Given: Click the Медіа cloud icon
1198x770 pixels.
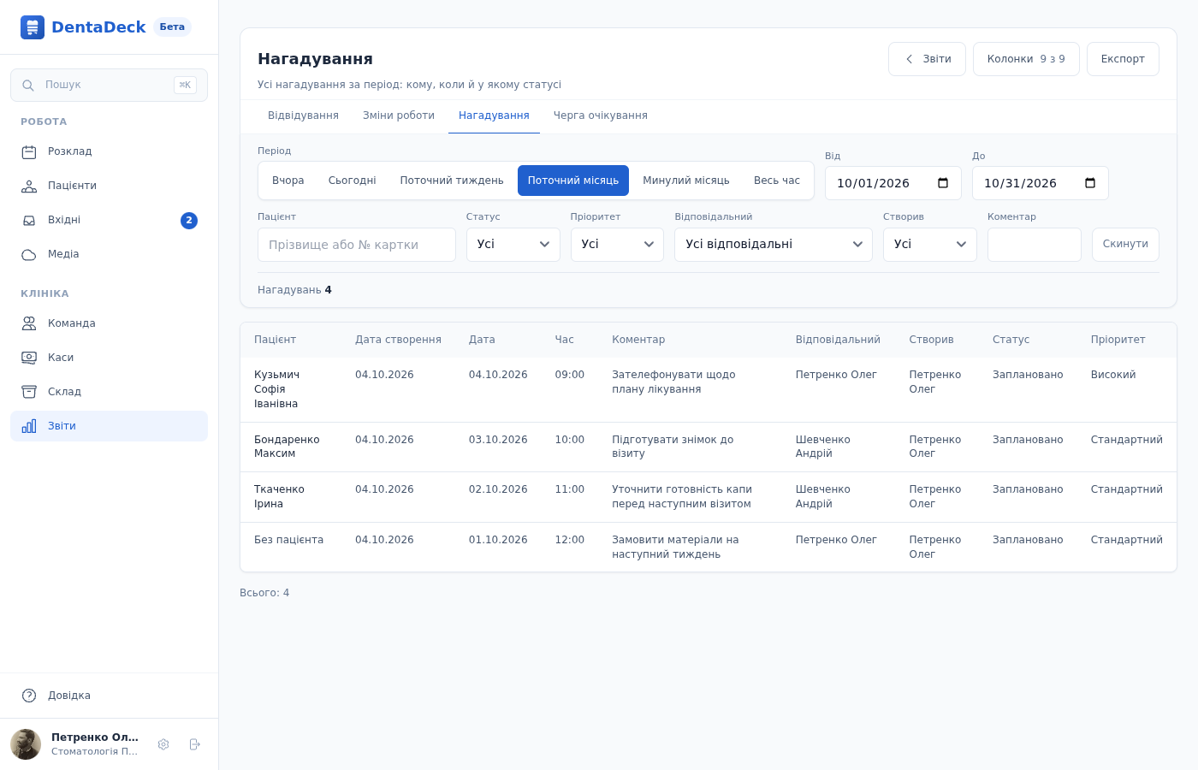Looking at the screenshot, I should (x=29, y=255).
